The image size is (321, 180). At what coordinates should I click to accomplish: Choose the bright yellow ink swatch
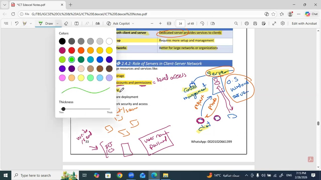[x=109, y=50]
